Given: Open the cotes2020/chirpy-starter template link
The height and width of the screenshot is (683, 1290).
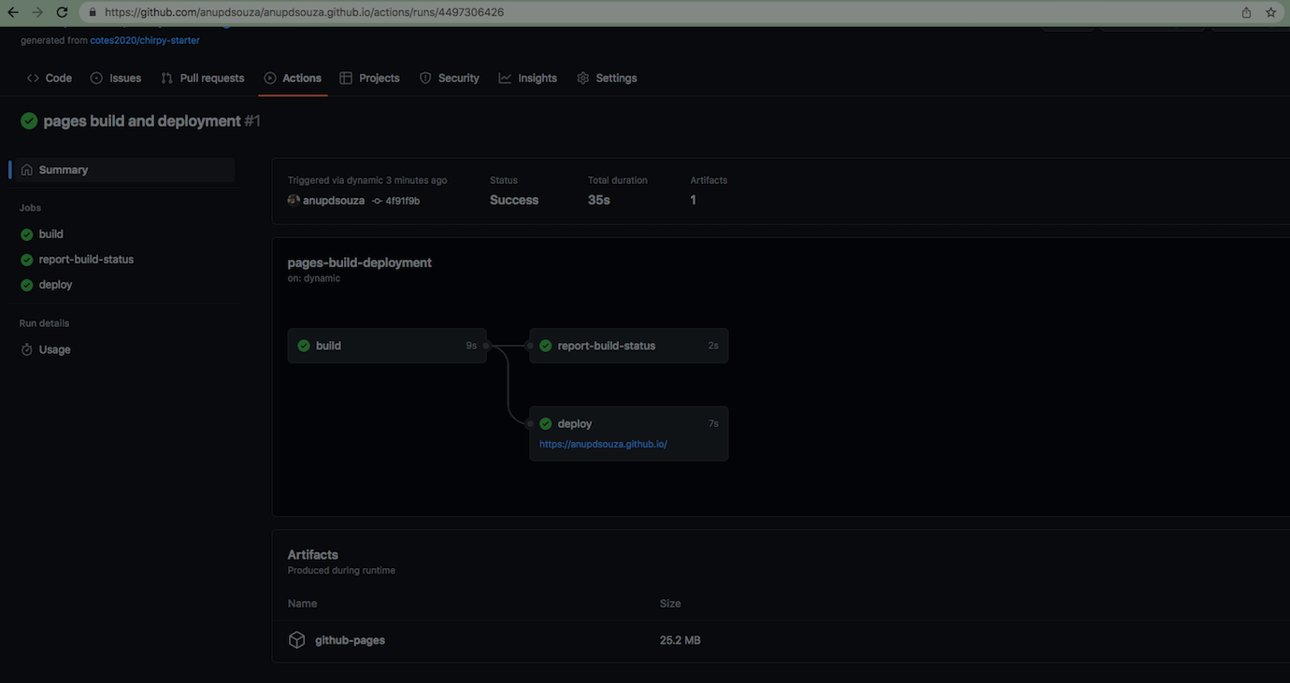Looking at the screenshot, I should click(145, 40).
